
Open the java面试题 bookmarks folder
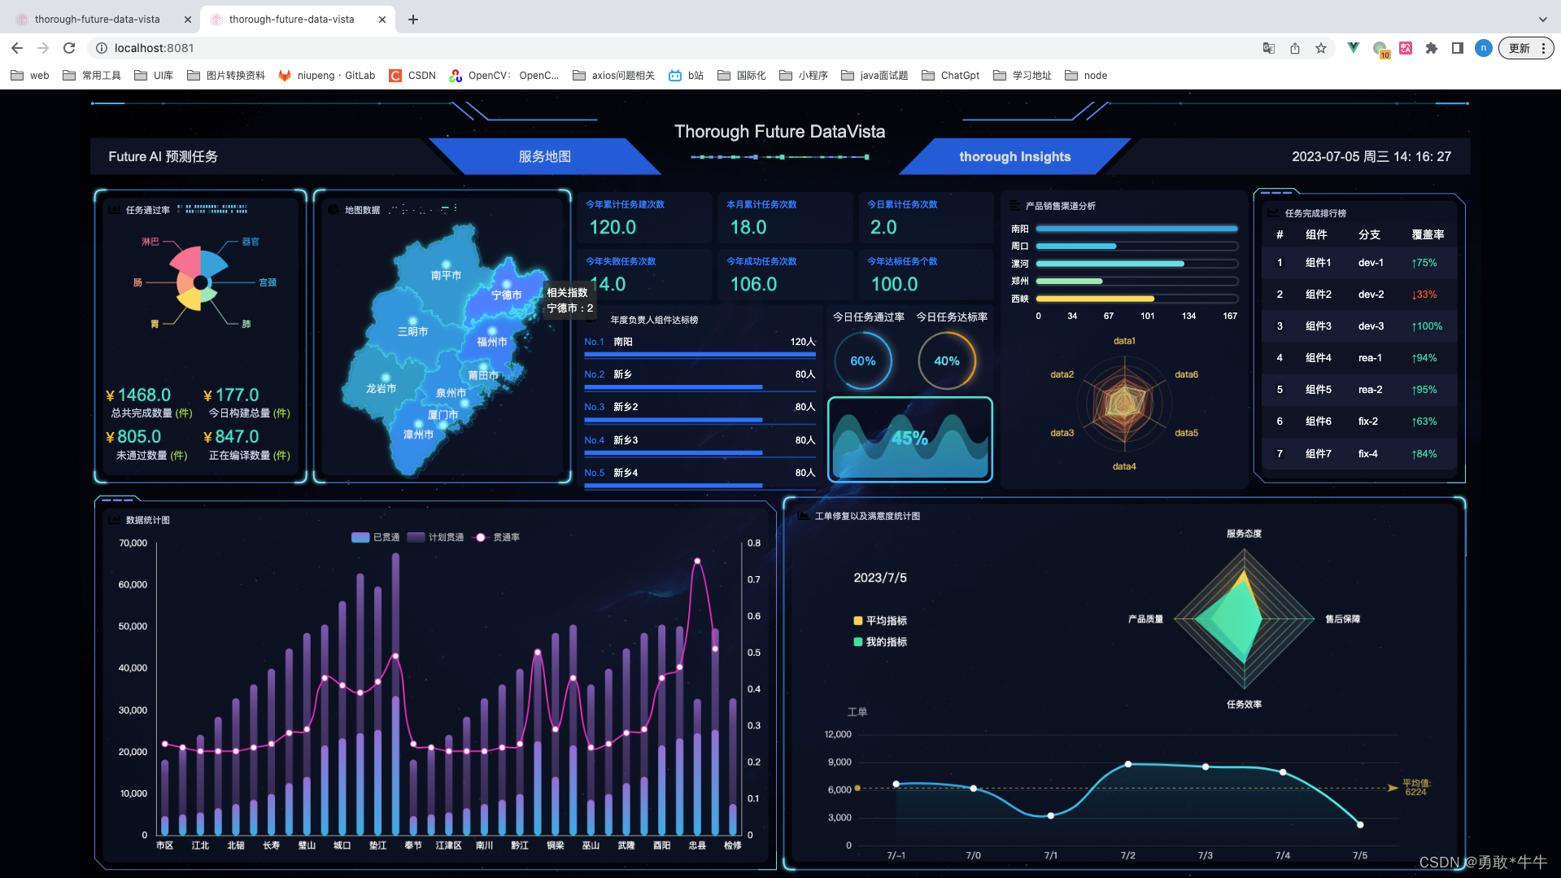(874, 76)
